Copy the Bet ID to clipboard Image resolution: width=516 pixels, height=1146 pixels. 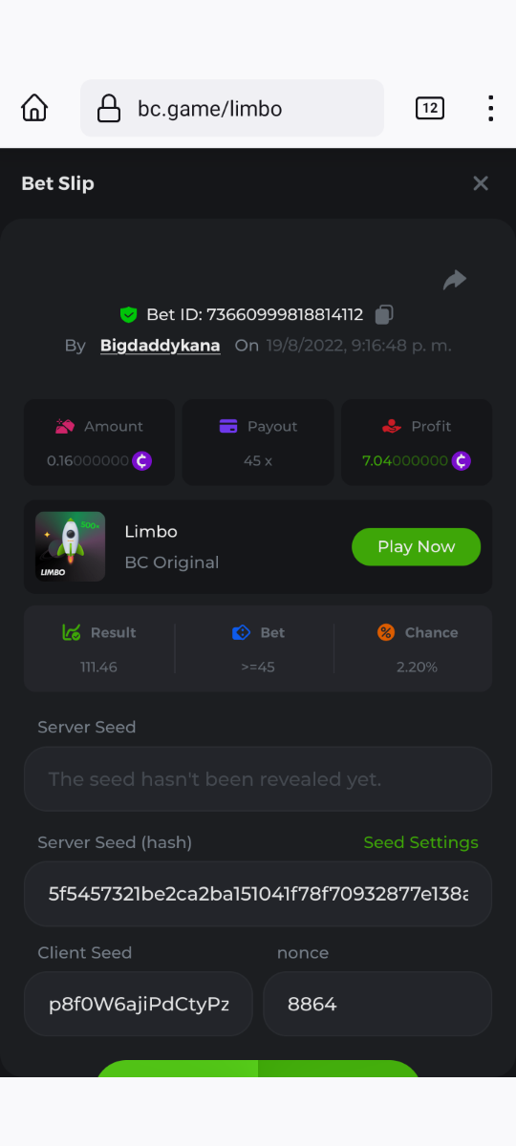click(x=384, y=314)
